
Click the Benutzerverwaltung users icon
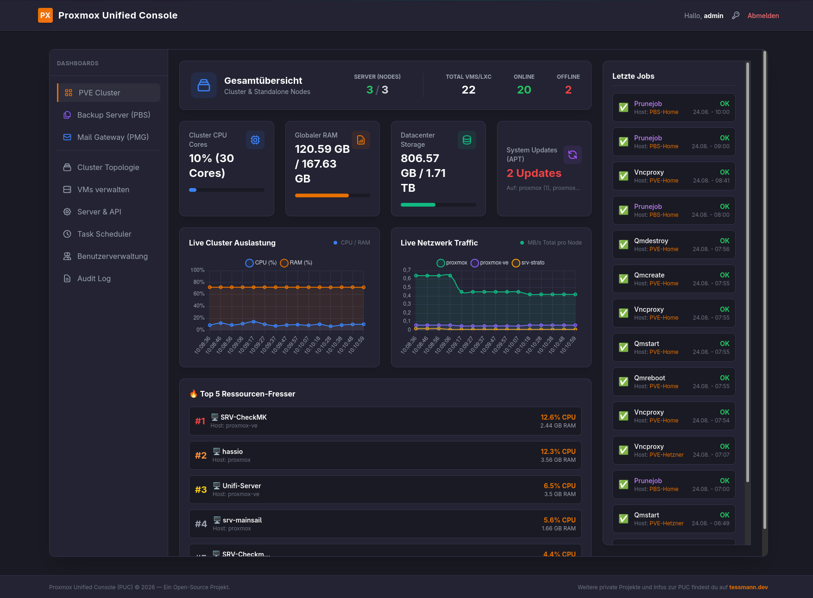click(67, 256)
